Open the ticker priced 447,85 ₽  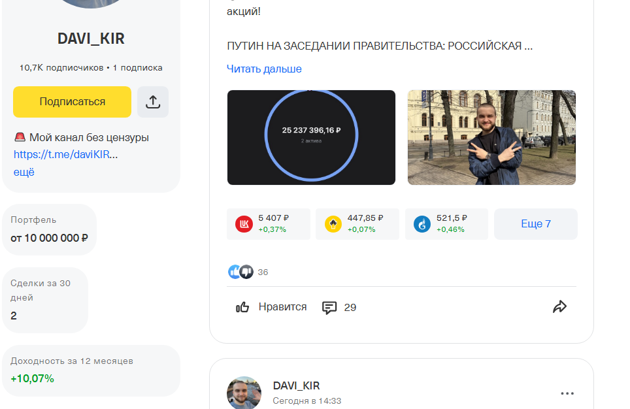point(357,224)
